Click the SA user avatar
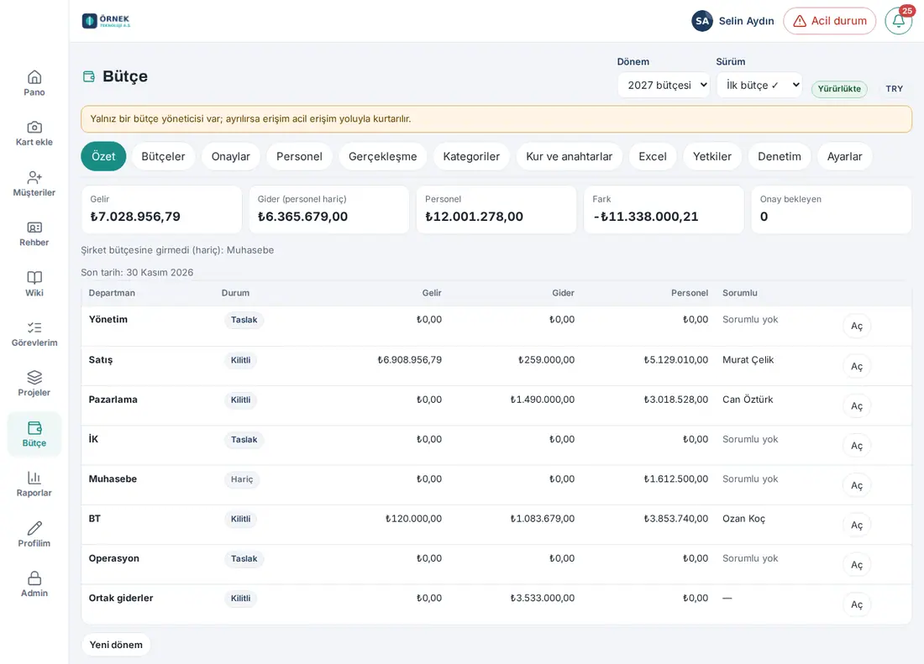The height and width of the screenshot is (664, 924). click(702, 21)
